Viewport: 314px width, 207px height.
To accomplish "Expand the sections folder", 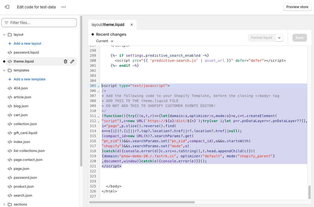I will click(x=4, y=204).
